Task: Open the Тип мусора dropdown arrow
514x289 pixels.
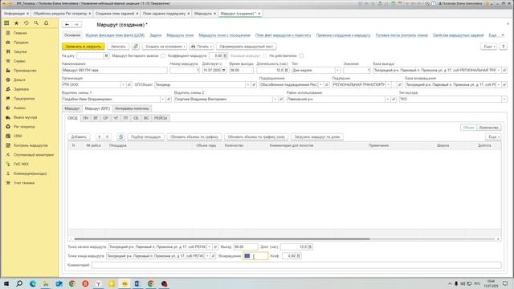Action: coord(504,99)
